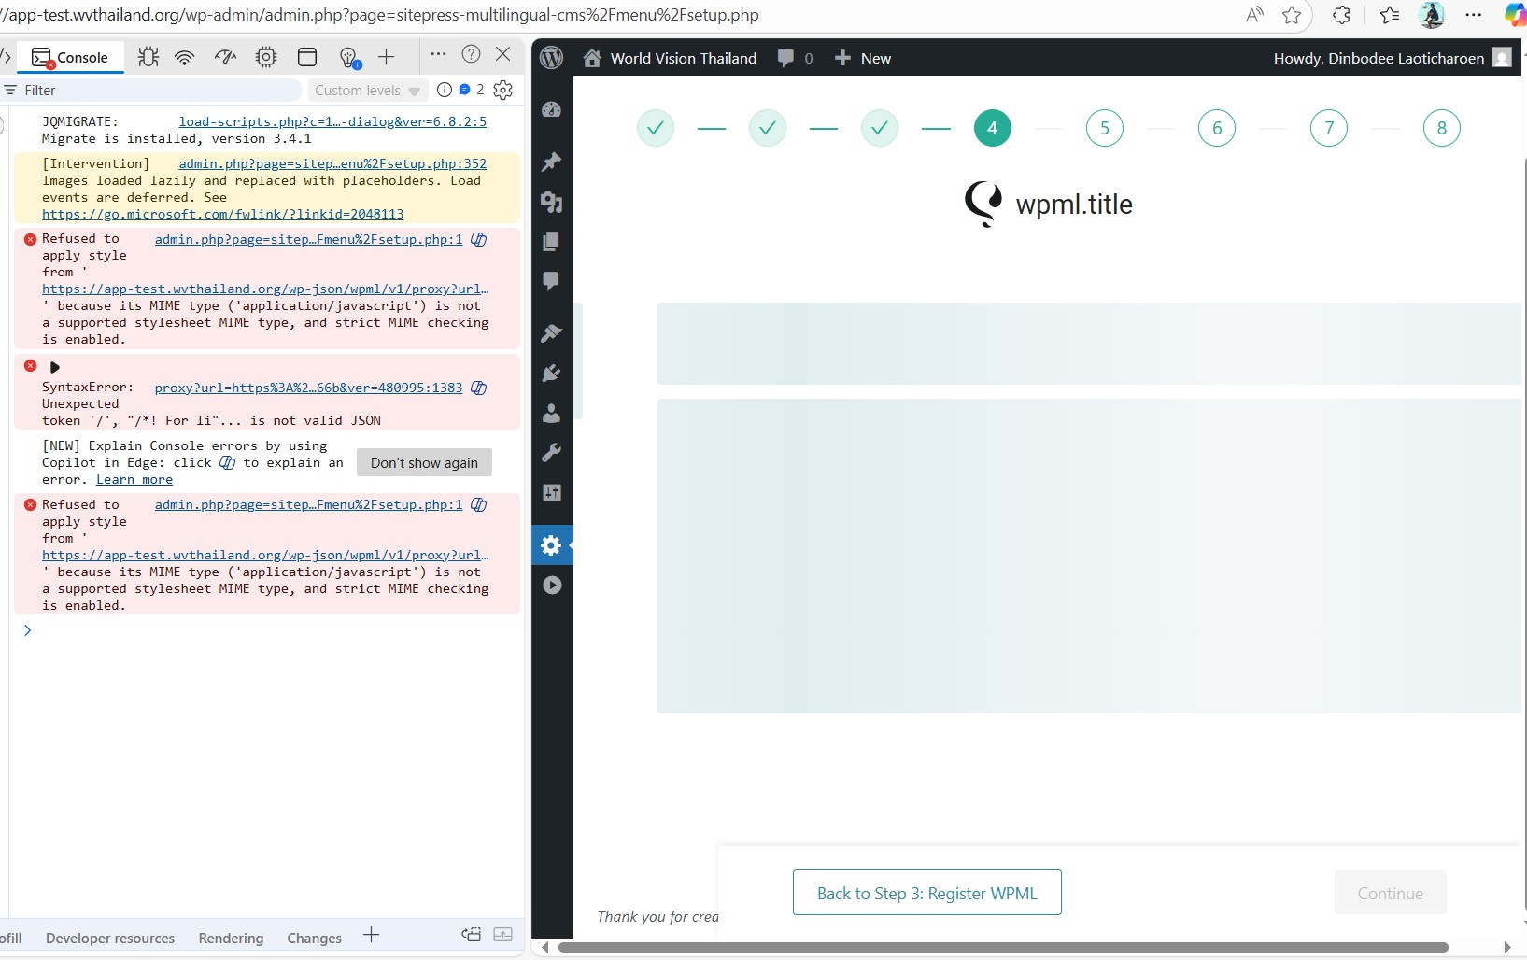The width and height of the screenshot is (1527, 960).
Task: Open the Comments bubble in admin bar
Action: point(795,58)
